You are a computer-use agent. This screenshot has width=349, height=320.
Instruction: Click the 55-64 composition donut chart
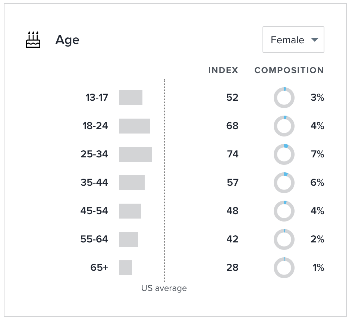pyautogui.click(x=284, y=239)
